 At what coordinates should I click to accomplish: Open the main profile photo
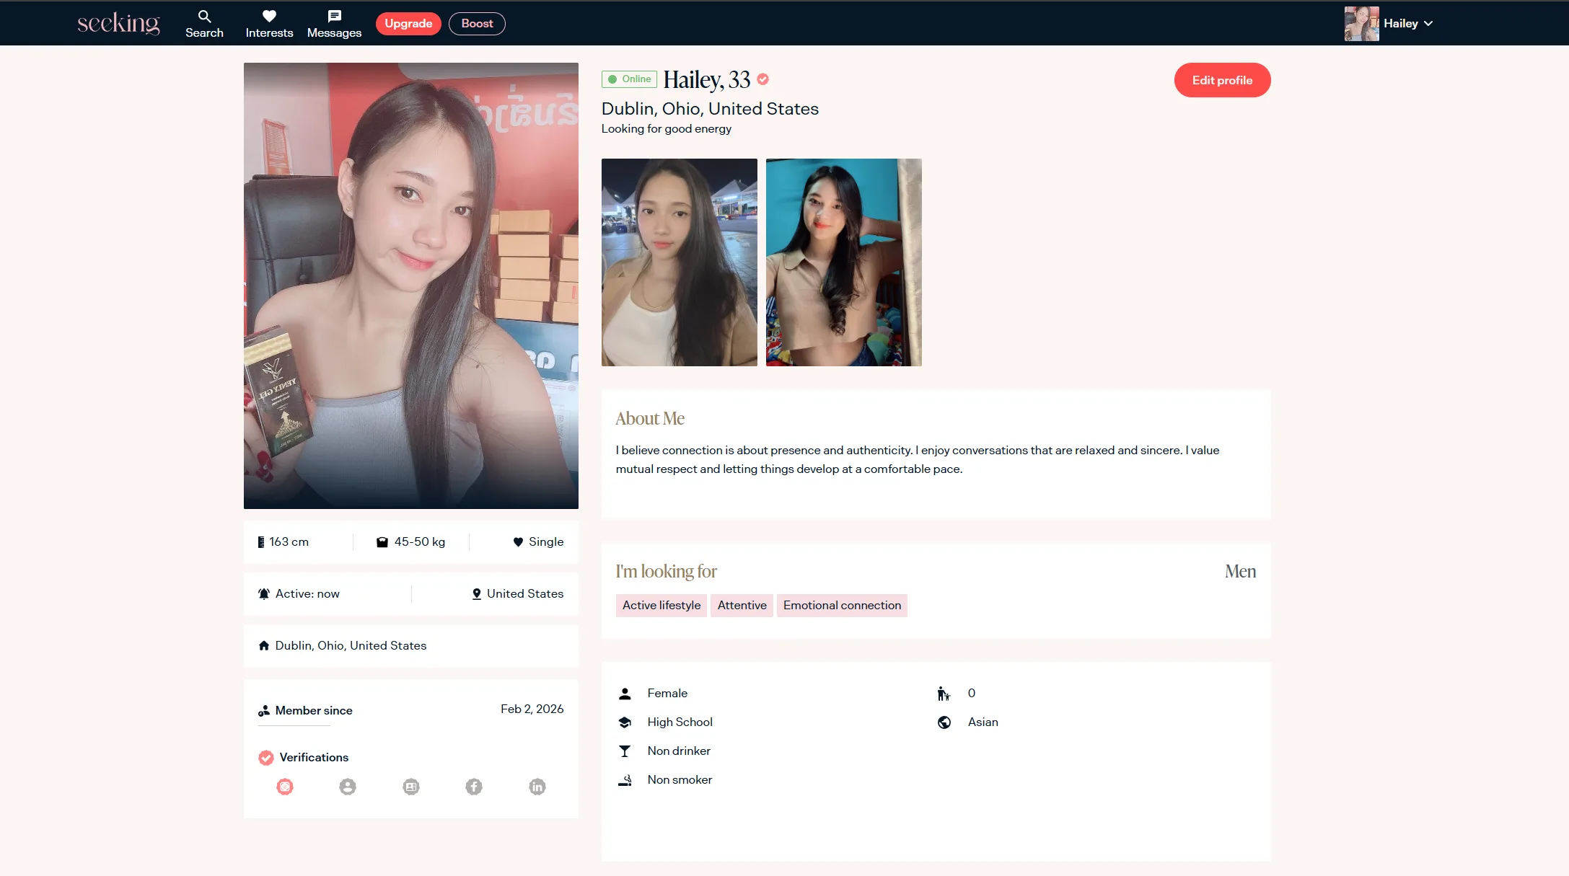point(411,286)
